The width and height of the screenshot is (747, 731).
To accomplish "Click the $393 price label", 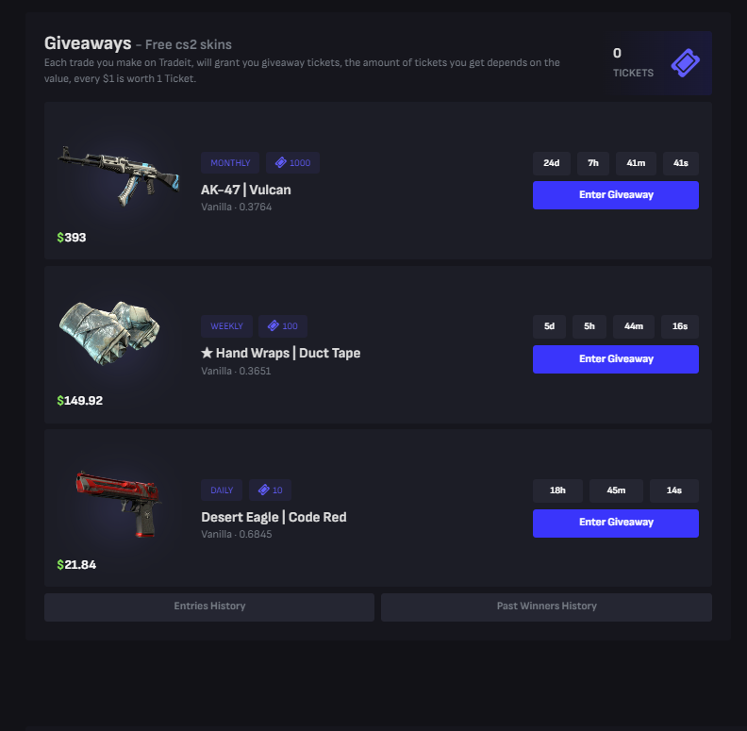I will [72, 238].
